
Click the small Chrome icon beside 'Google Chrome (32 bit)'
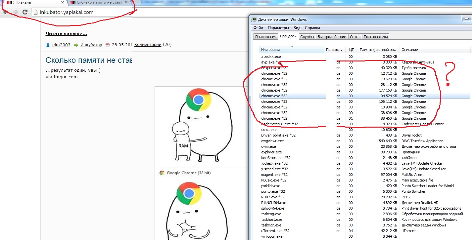coord(162,173)
